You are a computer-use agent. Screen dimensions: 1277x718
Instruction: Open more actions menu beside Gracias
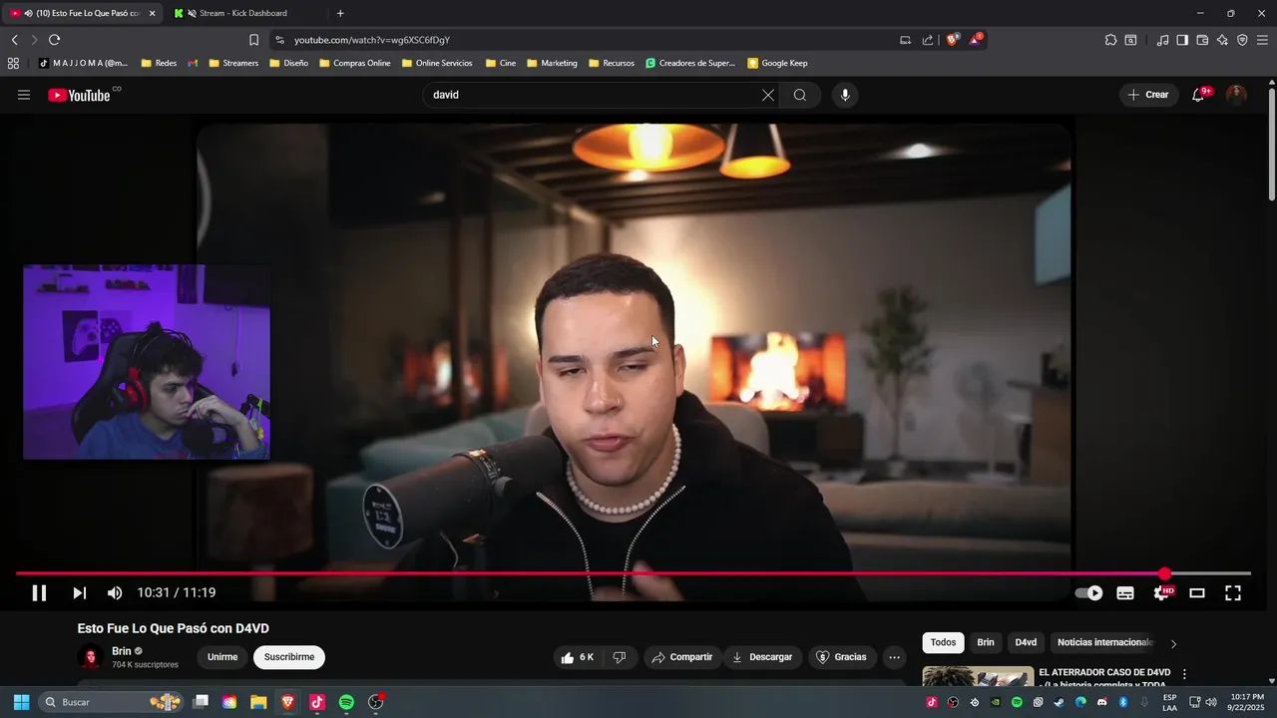coord(894,657)
